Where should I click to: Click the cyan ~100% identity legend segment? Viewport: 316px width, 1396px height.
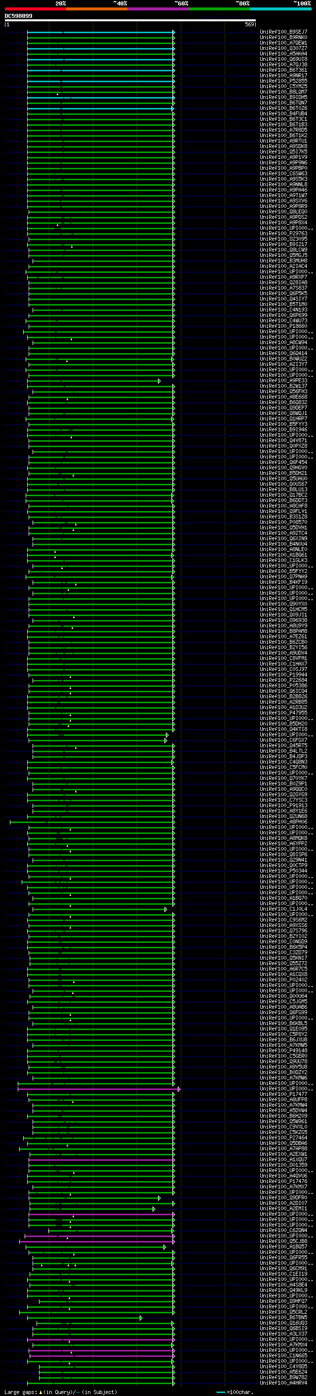click(280, 9)
